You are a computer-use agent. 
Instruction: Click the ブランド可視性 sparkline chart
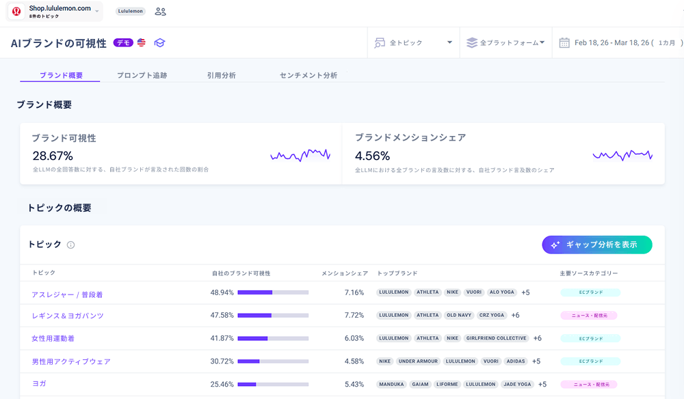coord(300,154)
